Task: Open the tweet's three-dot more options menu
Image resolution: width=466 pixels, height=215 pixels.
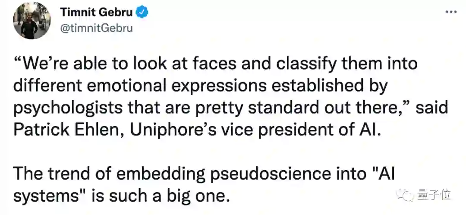Action: click(451, 13)
